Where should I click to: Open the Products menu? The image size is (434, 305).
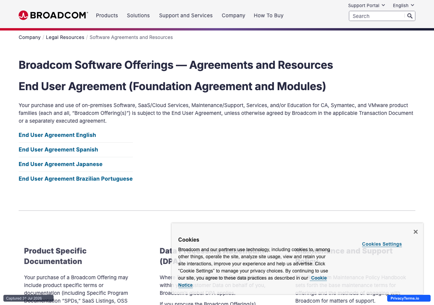[x=107, y=16]
